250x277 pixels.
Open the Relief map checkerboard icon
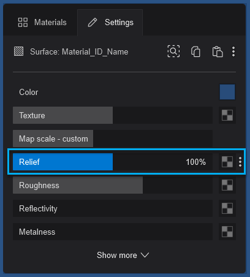tap(227, 162)
